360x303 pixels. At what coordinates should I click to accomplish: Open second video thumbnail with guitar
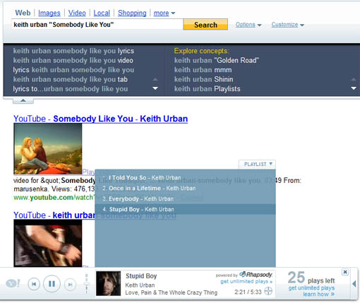coord(48,243)
